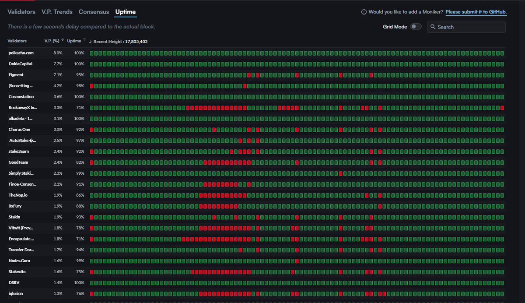
Task: Click the single red block in the Simply Staki row
Action: 340,173
